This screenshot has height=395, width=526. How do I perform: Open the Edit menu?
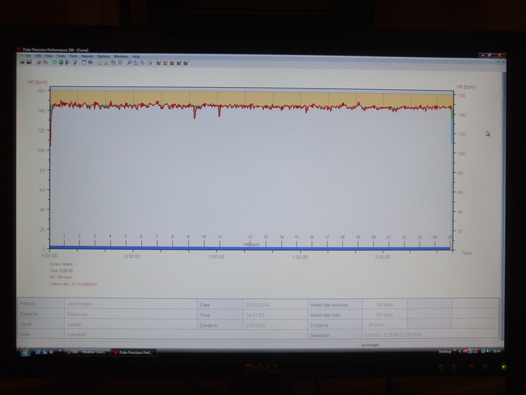pyautogui.click(x=38, y=56)
